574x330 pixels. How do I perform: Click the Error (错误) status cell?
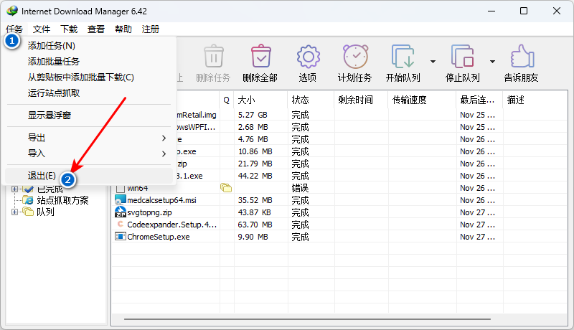(300, 188)
